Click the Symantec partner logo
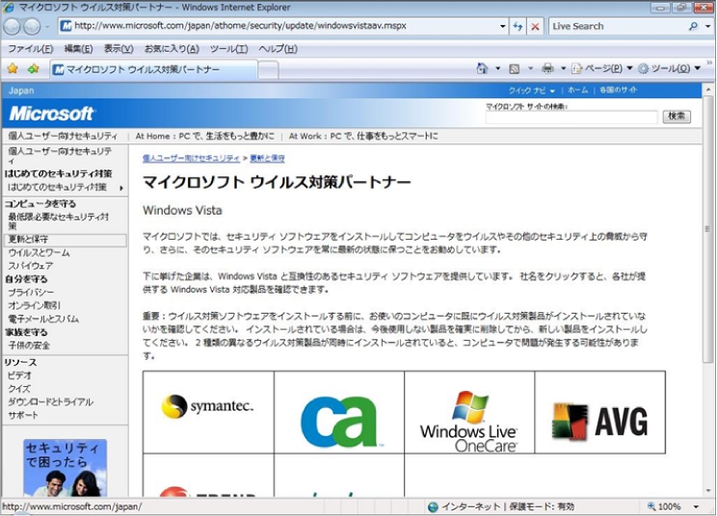 [x=208, y=407]
